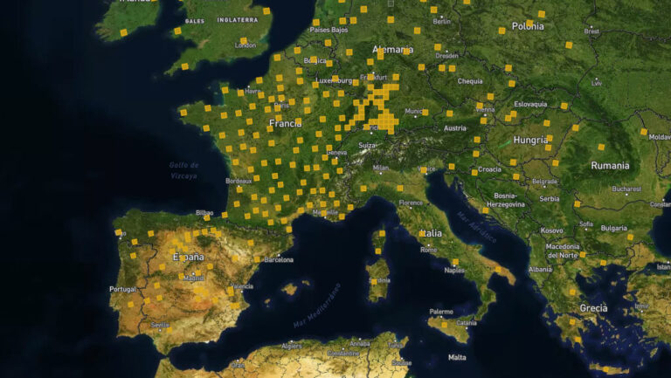Select the Bilbao city label

click(204, 212)
